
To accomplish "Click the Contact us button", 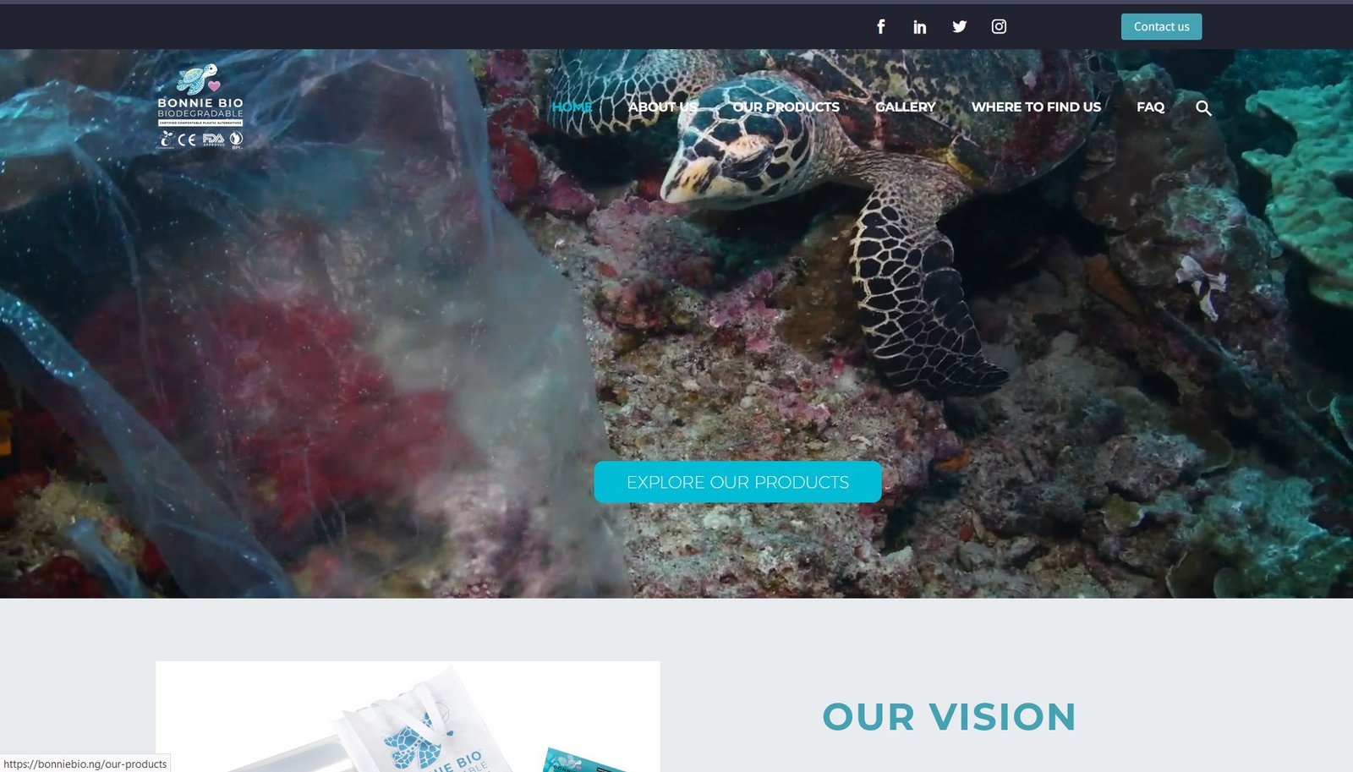I will pyautogui.click(x=1161, y=26).
